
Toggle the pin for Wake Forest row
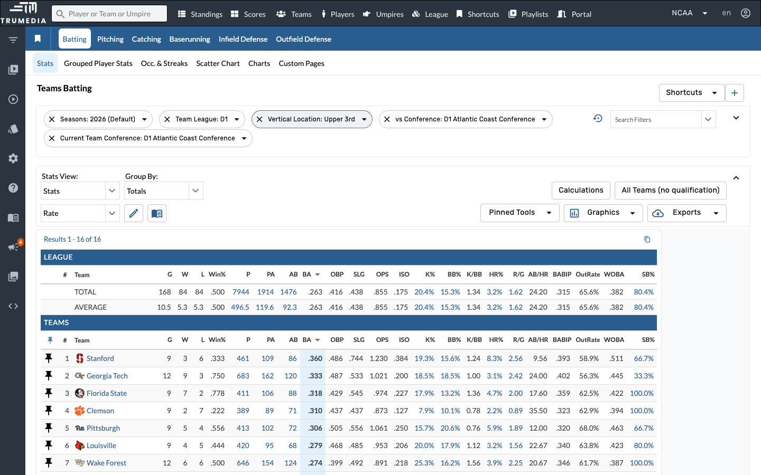point(49,463)
